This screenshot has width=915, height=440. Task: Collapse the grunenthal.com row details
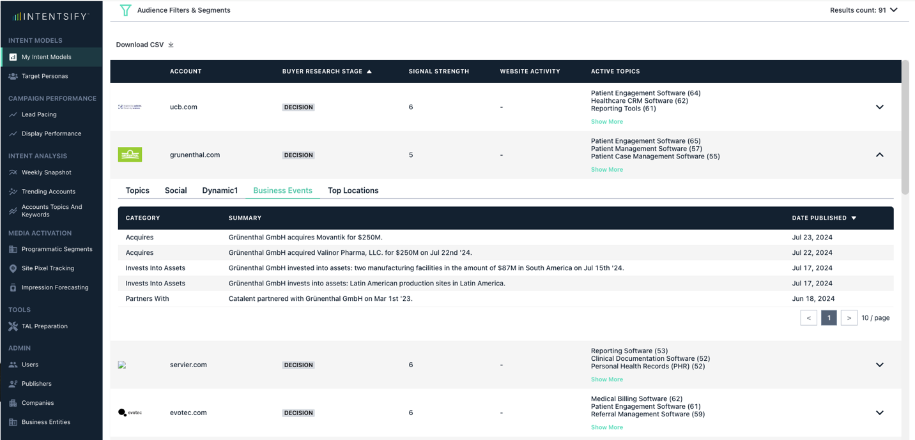[879, 155]
